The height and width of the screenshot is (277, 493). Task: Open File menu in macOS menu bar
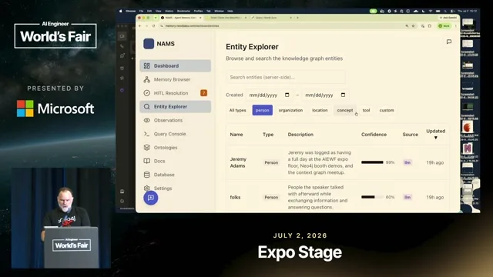[x=141, y=11]
